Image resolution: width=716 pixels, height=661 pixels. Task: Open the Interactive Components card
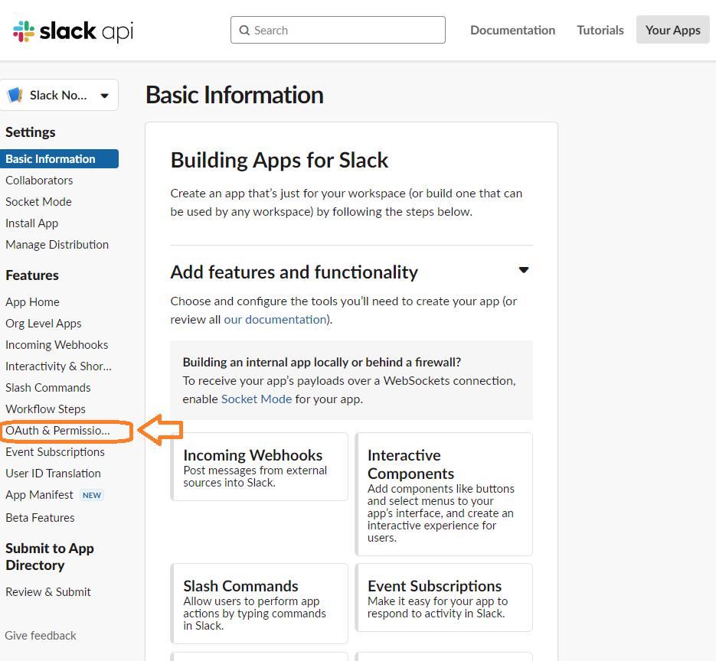tap(444, 494)
